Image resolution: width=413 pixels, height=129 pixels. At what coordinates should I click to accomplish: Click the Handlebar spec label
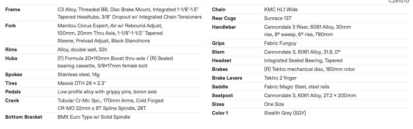224,27
